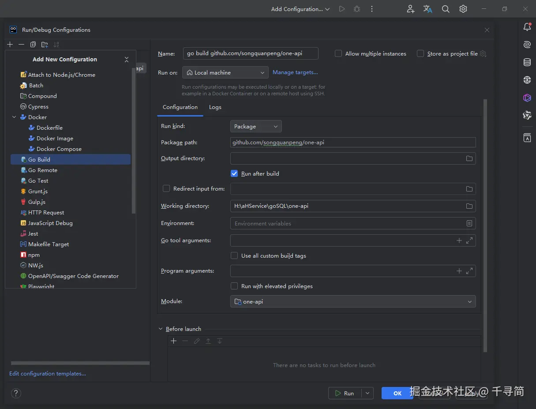
Task: Check Use all custom build tags
Action: (234, 255)
